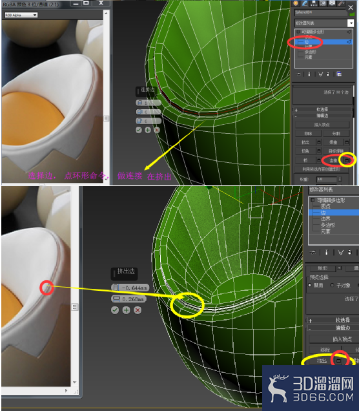Click 分割 button in top panel
Image resolution: width=359 pixels, height=411 pixels.
(x=336, y=133)
